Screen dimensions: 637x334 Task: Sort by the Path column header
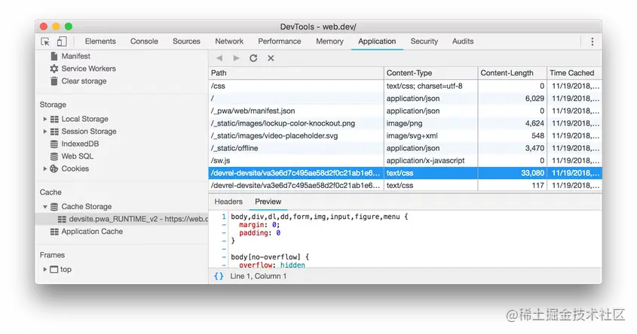coord(296,73)
